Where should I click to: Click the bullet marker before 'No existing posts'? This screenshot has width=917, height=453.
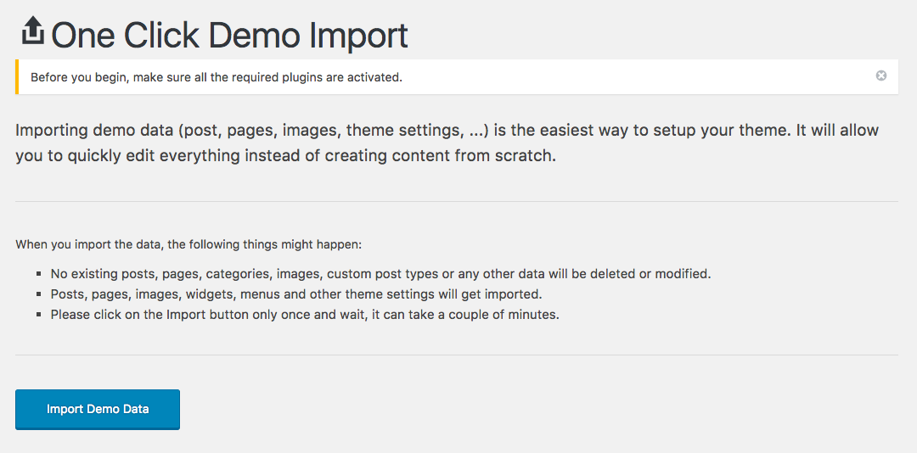click(x=38, y=273)
